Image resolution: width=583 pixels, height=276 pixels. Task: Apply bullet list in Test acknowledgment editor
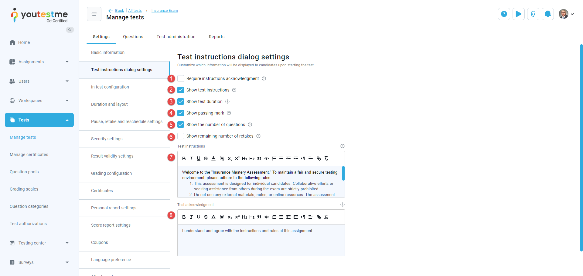click(x=281, y=217)
